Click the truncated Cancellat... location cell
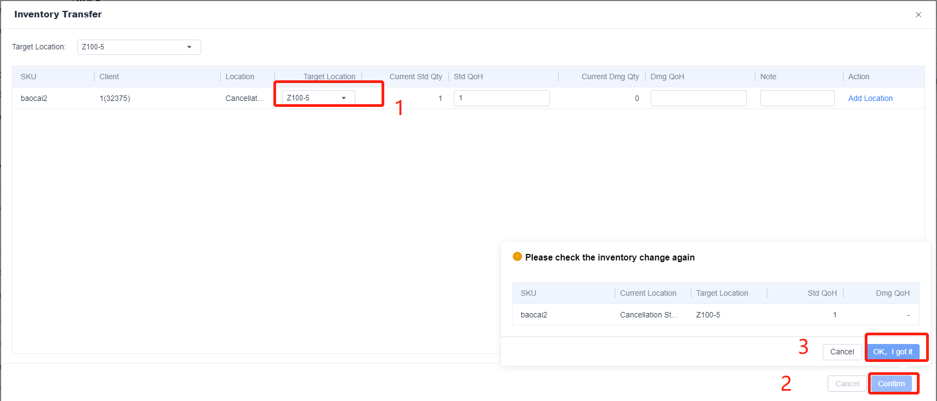This screenshot has height=401, width=937. click(245, 98)
